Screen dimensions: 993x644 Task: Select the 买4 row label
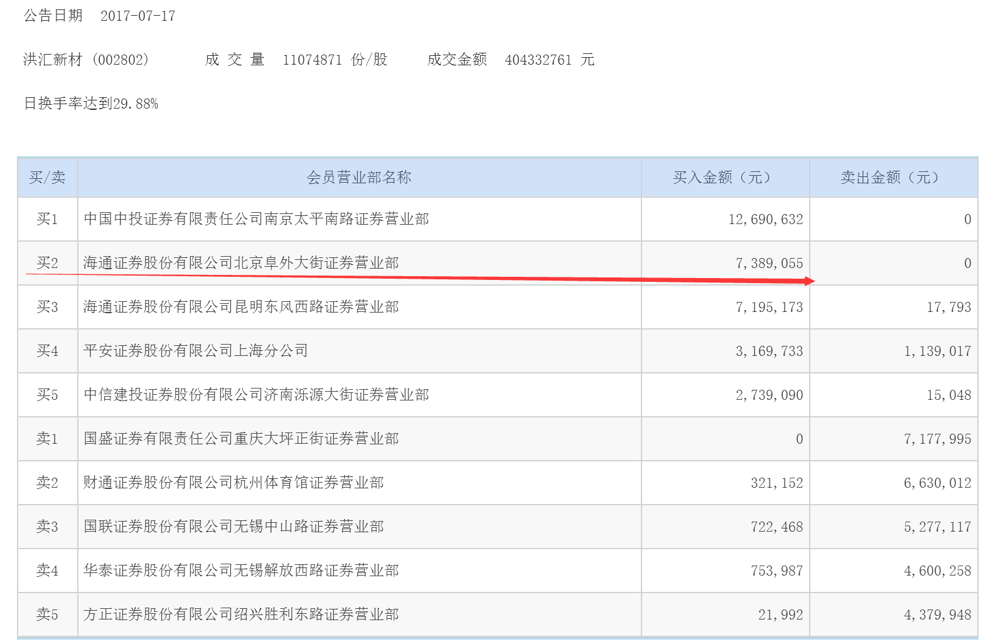47,351
